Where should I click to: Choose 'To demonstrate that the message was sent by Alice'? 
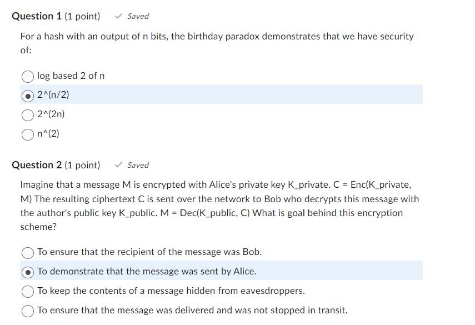(27, 271)
